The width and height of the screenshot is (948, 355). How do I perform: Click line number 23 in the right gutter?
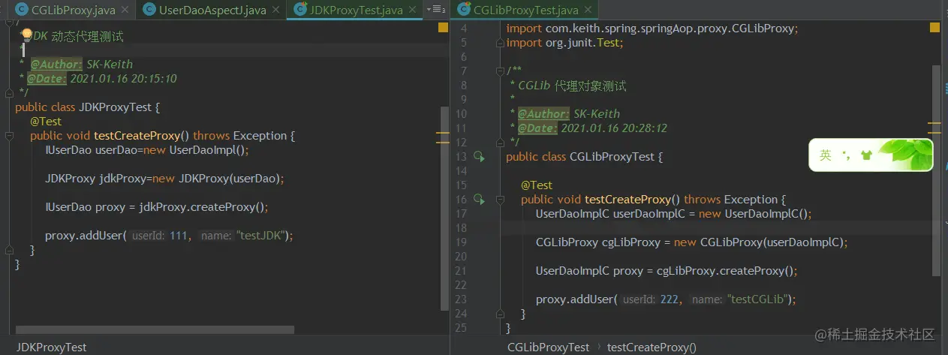pos(461,299)
